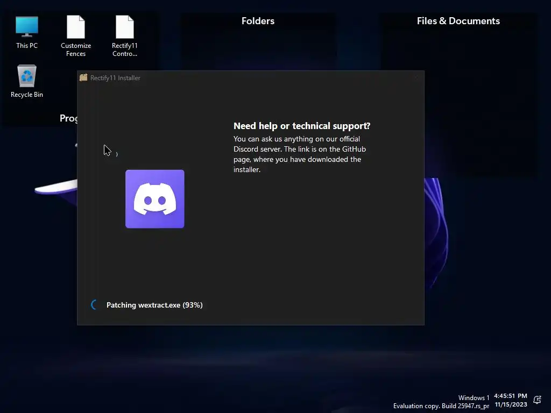551x413 pixels.
Task: Click the Discord server description paragraph
Action: [x=300, y=154]
